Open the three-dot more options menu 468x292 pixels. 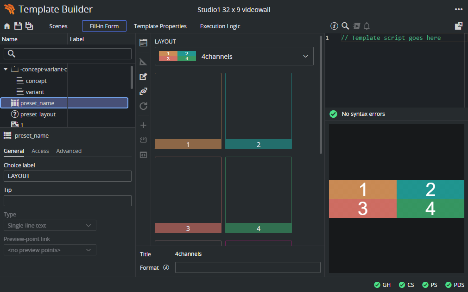pyautogui.click(x=458, y=9)
